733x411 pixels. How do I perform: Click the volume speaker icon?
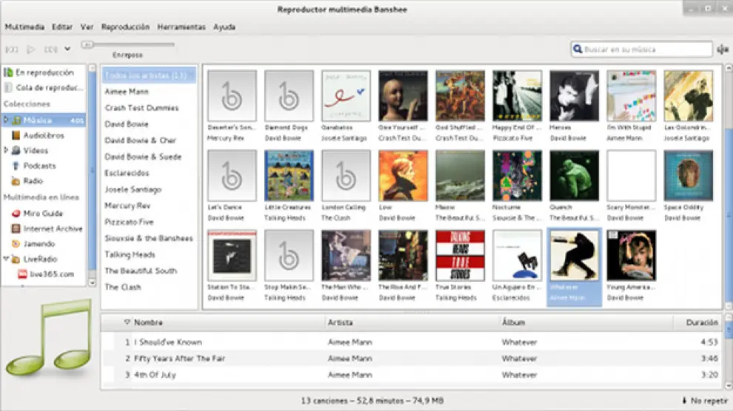(x=723, y=50)
